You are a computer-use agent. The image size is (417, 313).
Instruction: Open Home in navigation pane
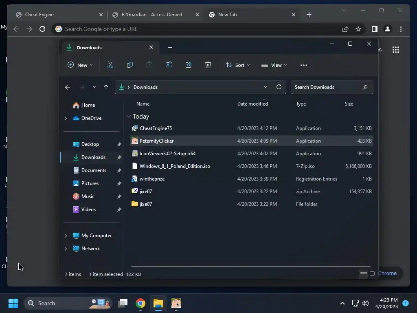pos(88,105)
